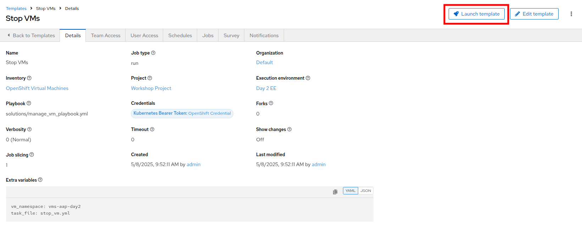The height and width of the screenshot is (250, 582).
Task: Click the Inventory help question-mark icon
Action: tap(29, 78)
